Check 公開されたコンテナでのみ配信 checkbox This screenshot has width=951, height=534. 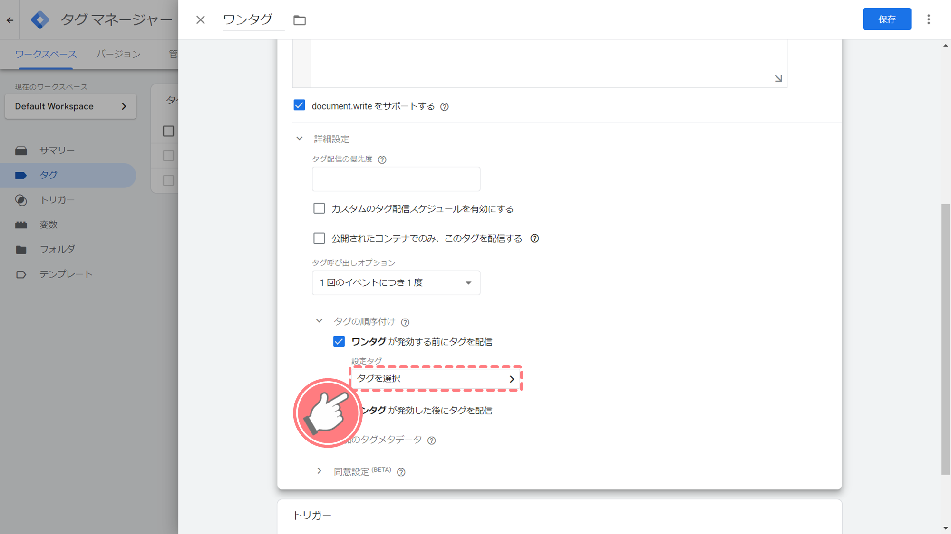[x=319, y=238]
